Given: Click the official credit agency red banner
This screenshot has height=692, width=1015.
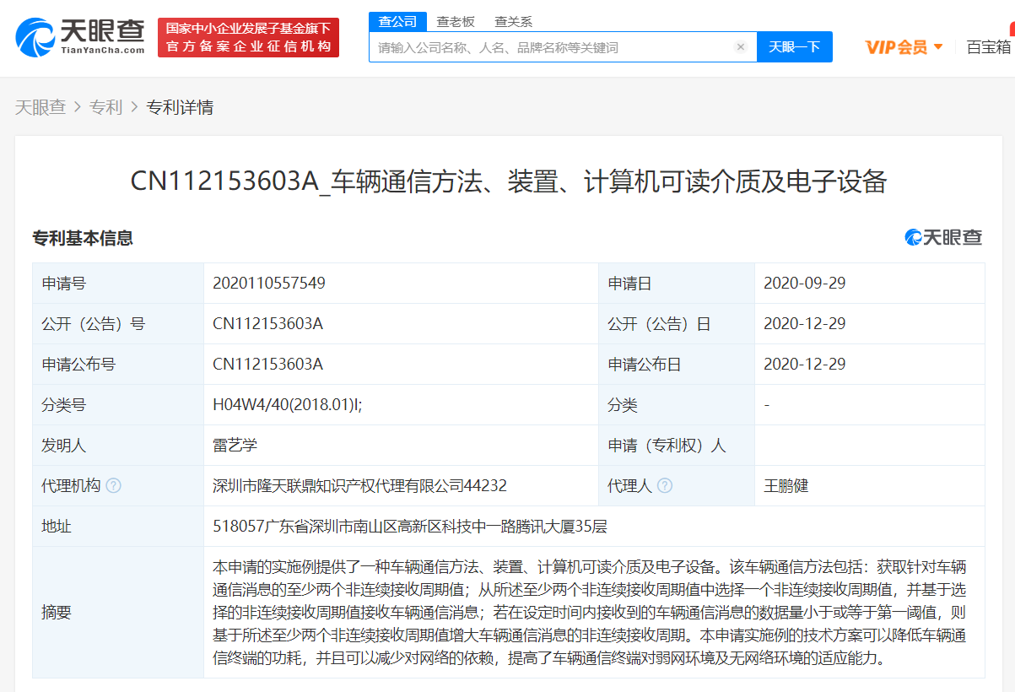Looking at the screenshot, I should [x=248, y=38].
